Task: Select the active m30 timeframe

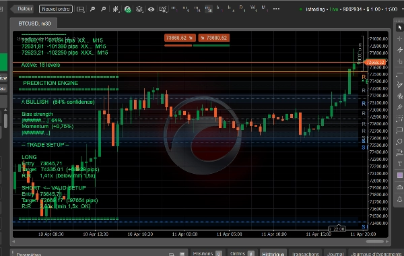Action: coord(208,9)
